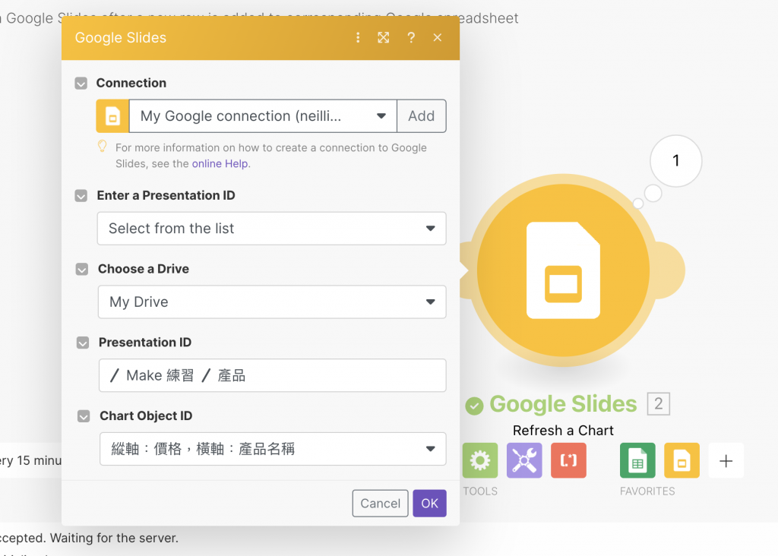This screenshot has height=556, width=778.
Task: Click the module number 2 badge
Action: point(659,404)
